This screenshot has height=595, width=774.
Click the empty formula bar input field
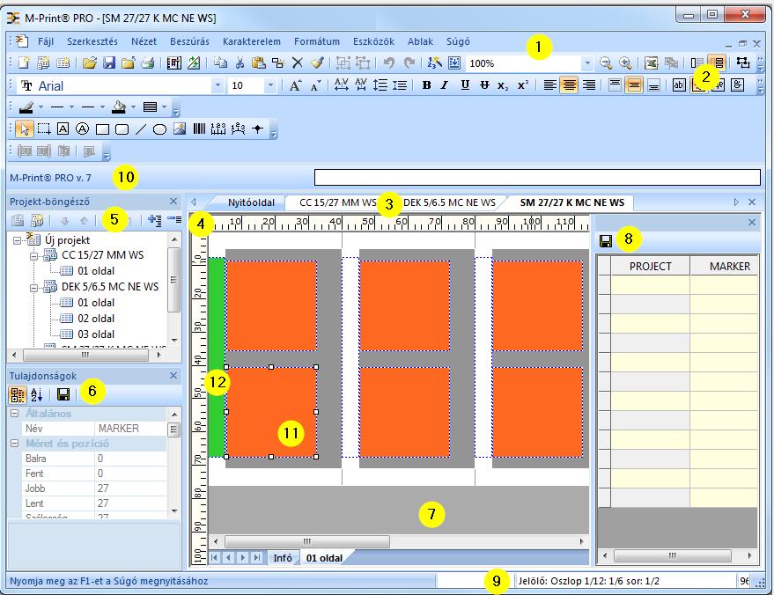click(x=537, y=177)
